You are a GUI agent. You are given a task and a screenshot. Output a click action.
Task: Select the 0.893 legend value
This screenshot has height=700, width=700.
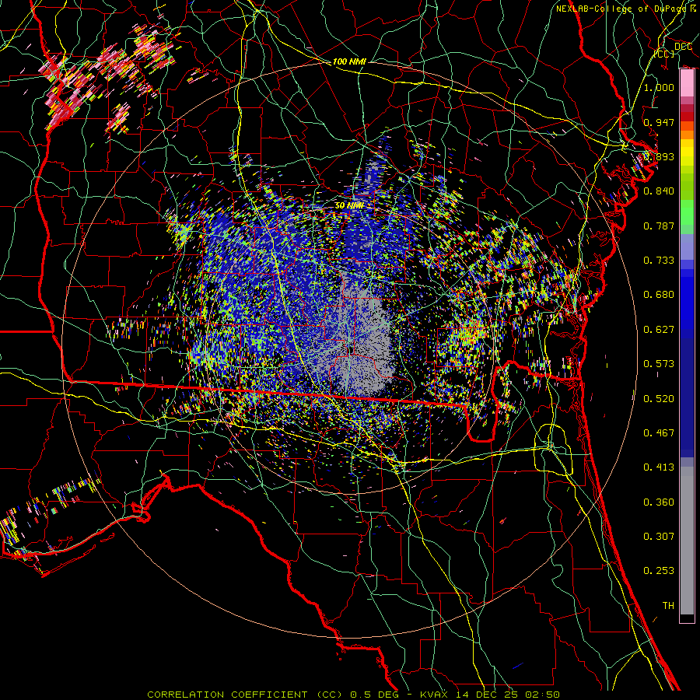659,156
